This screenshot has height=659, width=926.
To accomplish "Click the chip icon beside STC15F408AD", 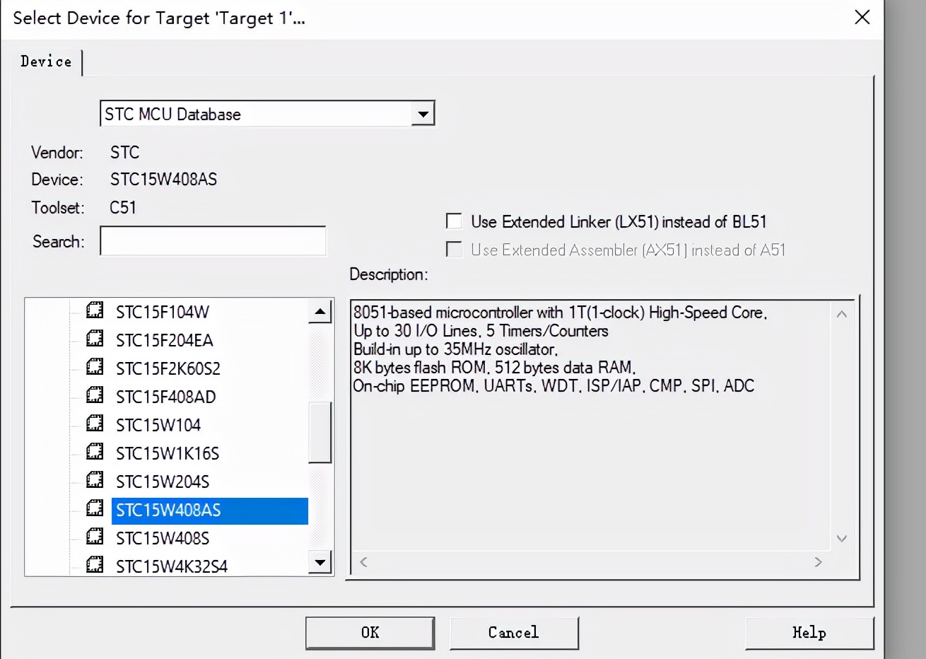I will point(95,395).
